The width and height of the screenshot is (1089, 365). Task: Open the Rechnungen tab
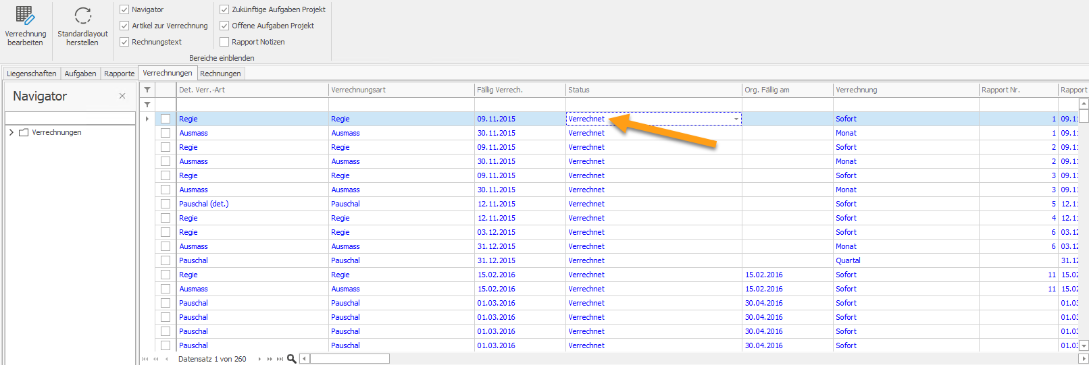pyautogui.click(x=220, y=74)
